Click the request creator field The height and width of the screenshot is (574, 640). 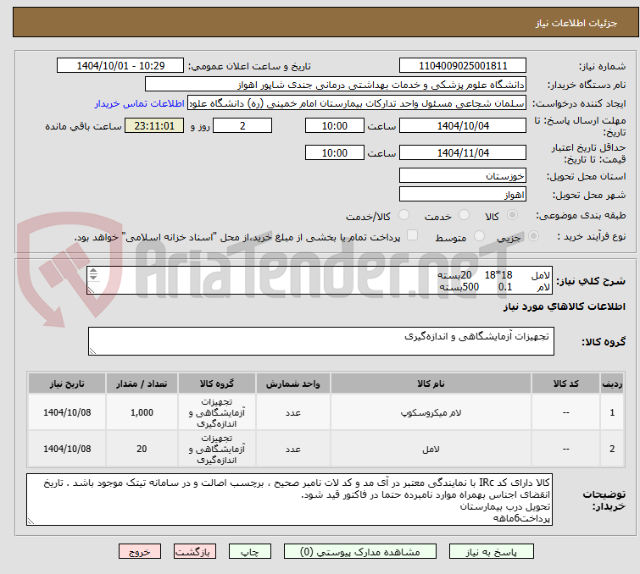pos(357,103)
